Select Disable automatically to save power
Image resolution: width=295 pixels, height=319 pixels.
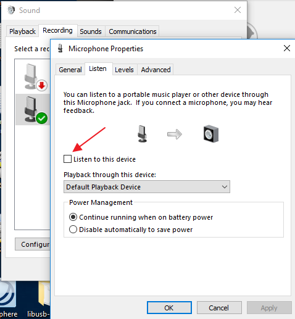click(x=73, y=230)
